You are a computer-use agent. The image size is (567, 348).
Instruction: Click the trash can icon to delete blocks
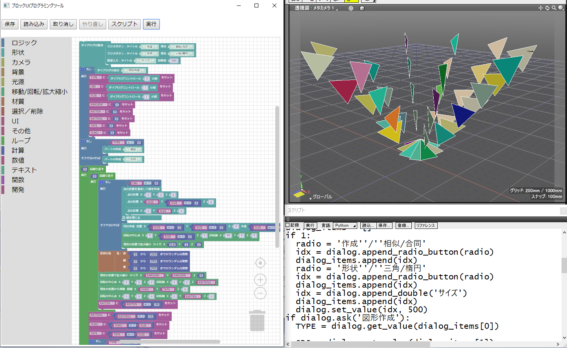click(257, 321)
